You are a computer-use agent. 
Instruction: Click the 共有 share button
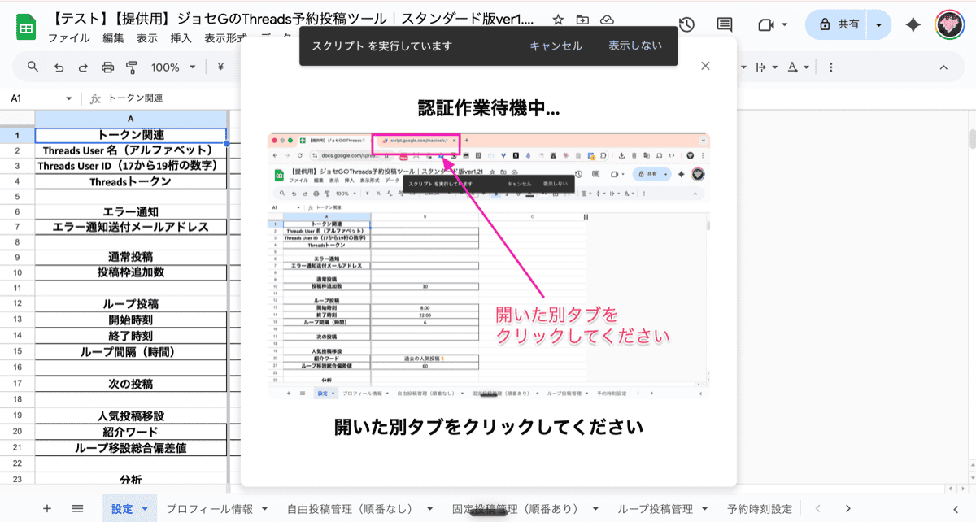coord(838,25)
